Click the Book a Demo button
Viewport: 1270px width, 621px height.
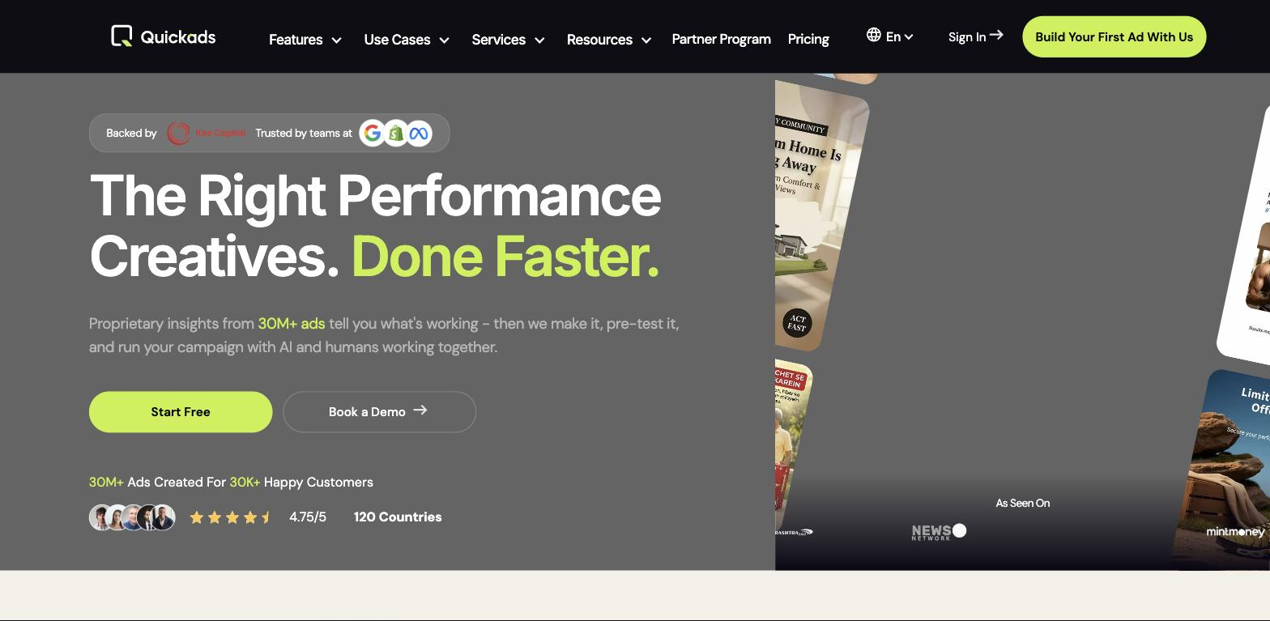379,412
